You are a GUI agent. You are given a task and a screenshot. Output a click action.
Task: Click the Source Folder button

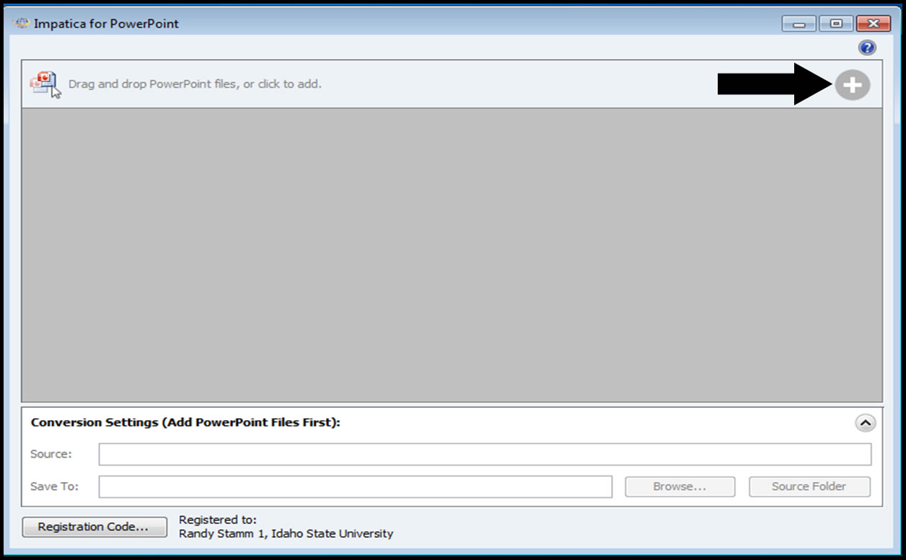click(809, 486)
